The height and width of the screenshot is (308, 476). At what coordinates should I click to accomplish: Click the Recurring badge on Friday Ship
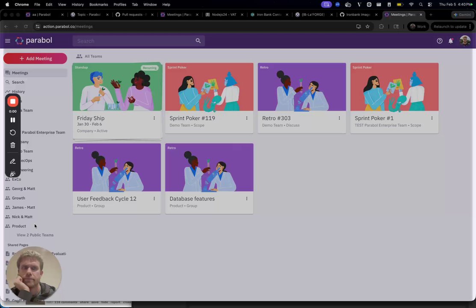pos(150,68)
